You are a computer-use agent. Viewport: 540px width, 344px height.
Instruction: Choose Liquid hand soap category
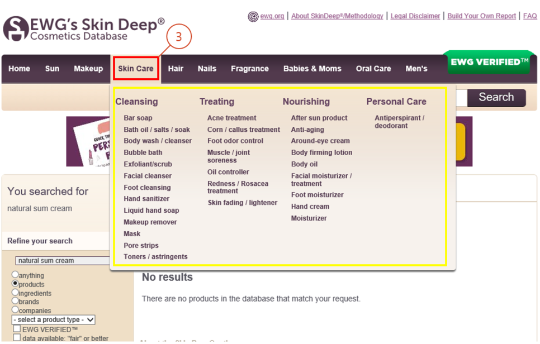point(151,211)
